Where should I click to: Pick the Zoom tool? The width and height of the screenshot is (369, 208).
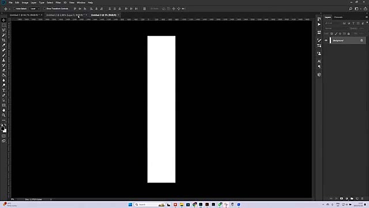click(x=3, y=116)
